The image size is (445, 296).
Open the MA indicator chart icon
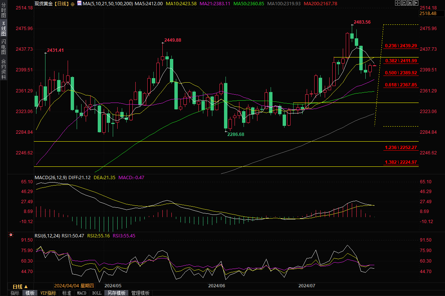[79, 3]
